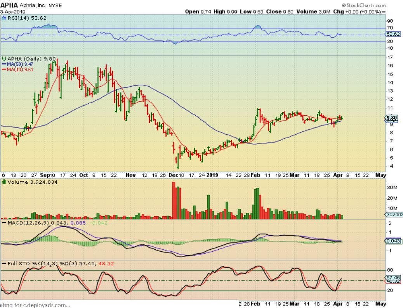
Task: Click the red MA(10) legend line marker
Action: click(x=3, y=69)
